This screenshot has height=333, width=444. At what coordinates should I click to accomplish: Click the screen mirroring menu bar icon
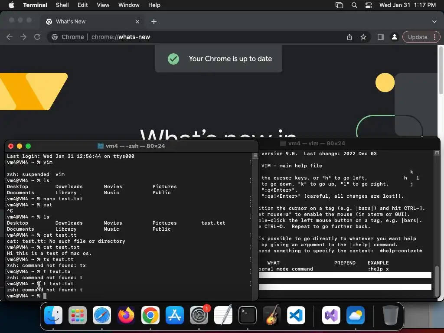[339, 5]
